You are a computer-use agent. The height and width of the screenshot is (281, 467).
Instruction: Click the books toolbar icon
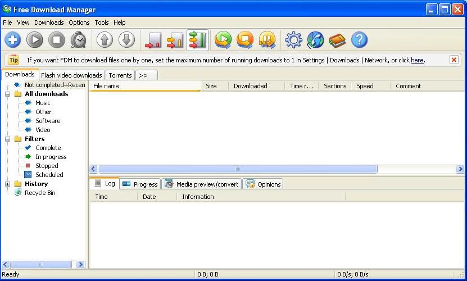pos(337,40)
